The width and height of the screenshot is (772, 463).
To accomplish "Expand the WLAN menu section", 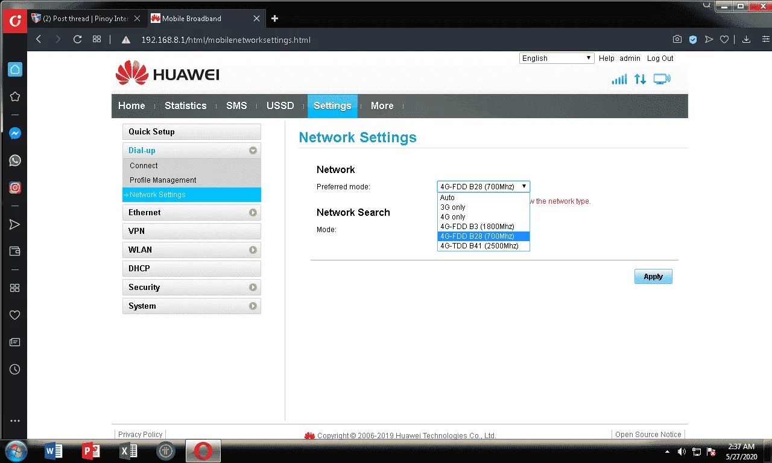I will [x=192, y=250].
